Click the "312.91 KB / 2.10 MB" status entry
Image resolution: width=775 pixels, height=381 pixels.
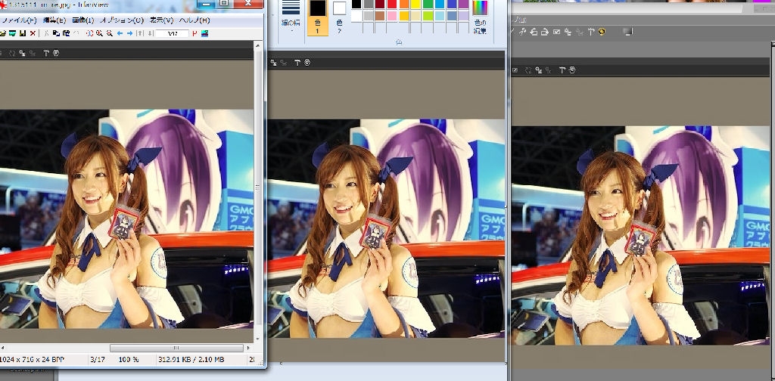tap(191, 360)
